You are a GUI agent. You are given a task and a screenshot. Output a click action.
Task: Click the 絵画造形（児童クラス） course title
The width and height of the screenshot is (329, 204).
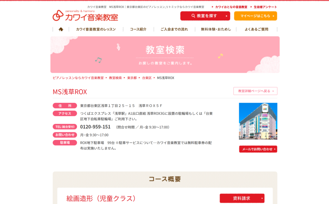pos(101,198)
